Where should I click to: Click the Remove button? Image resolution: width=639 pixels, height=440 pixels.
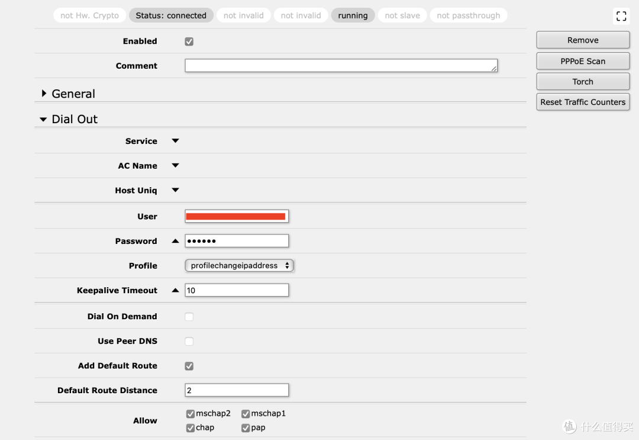583,40
